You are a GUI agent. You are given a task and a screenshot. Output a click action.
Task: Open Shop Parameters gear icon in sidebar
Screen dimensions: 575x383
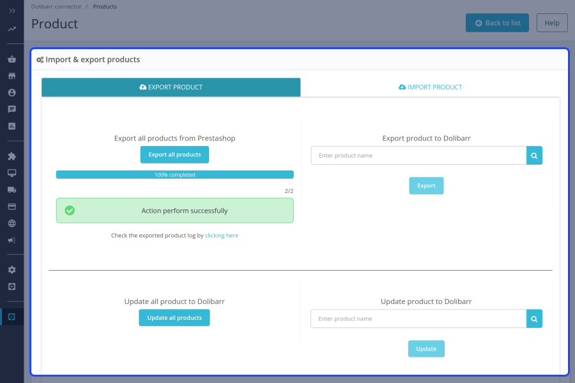click(x=12, y=270)
